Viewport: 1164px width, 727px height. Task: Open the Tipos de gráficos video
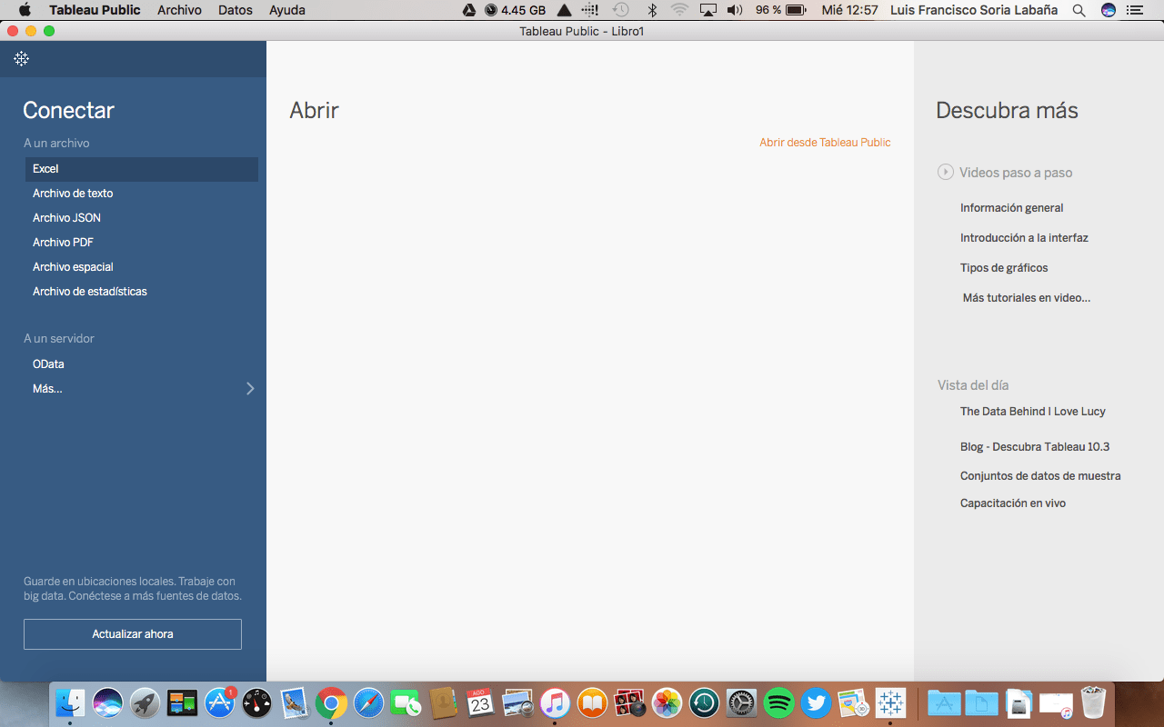coord(1004,268)
